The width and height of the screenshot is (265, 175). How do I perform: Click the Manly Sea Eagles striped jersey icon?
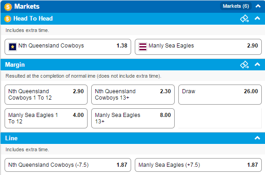(143, 47)
